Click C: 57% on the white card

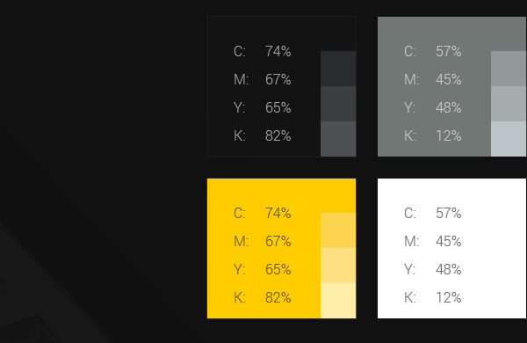[x=433, y=214]
